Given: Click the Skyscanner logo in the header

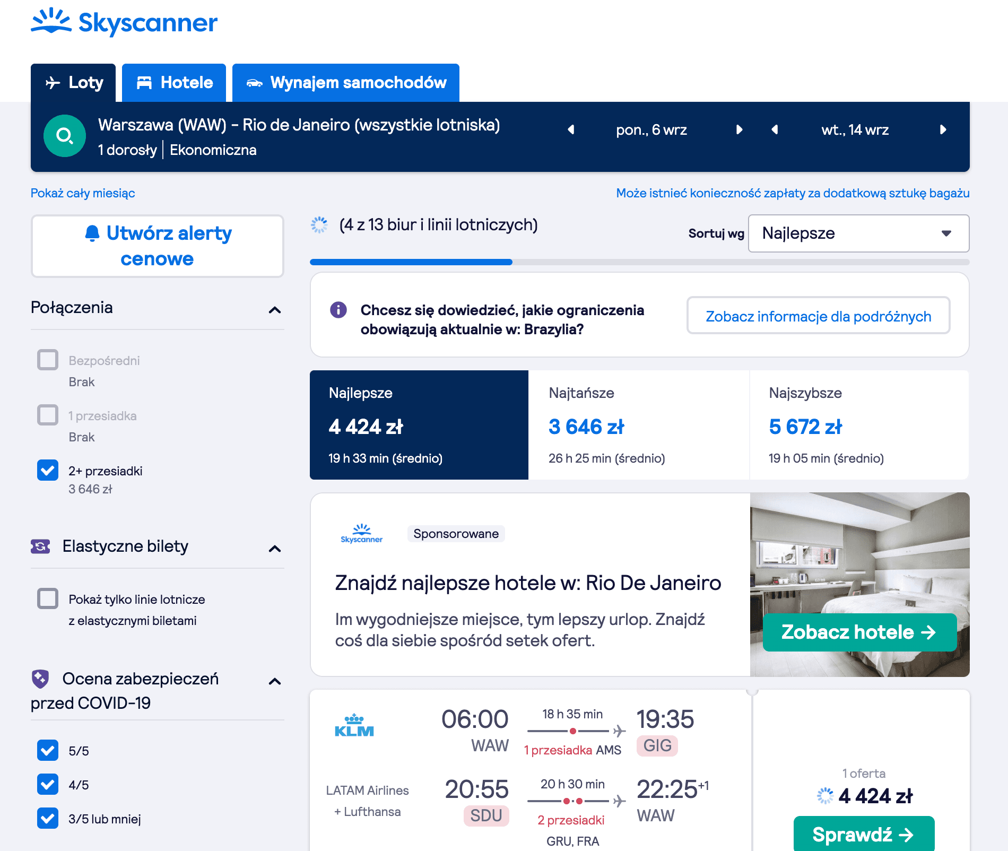Looking at the screenshot, I should [x=124, y=22].
